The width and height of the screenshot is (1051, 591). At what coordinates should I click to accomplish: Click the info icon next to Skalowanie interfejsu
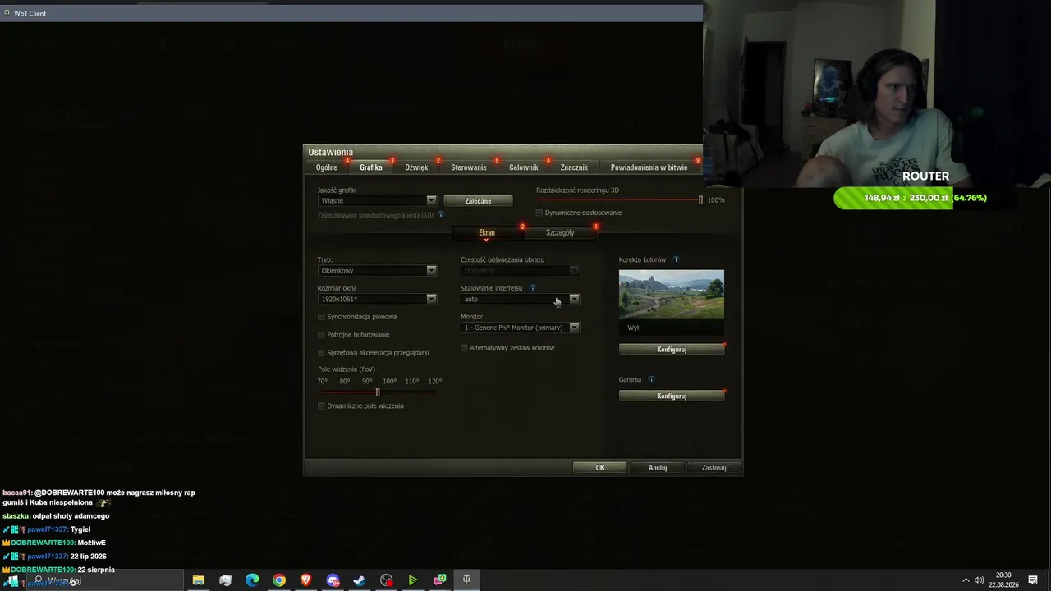tap(533, 288)
